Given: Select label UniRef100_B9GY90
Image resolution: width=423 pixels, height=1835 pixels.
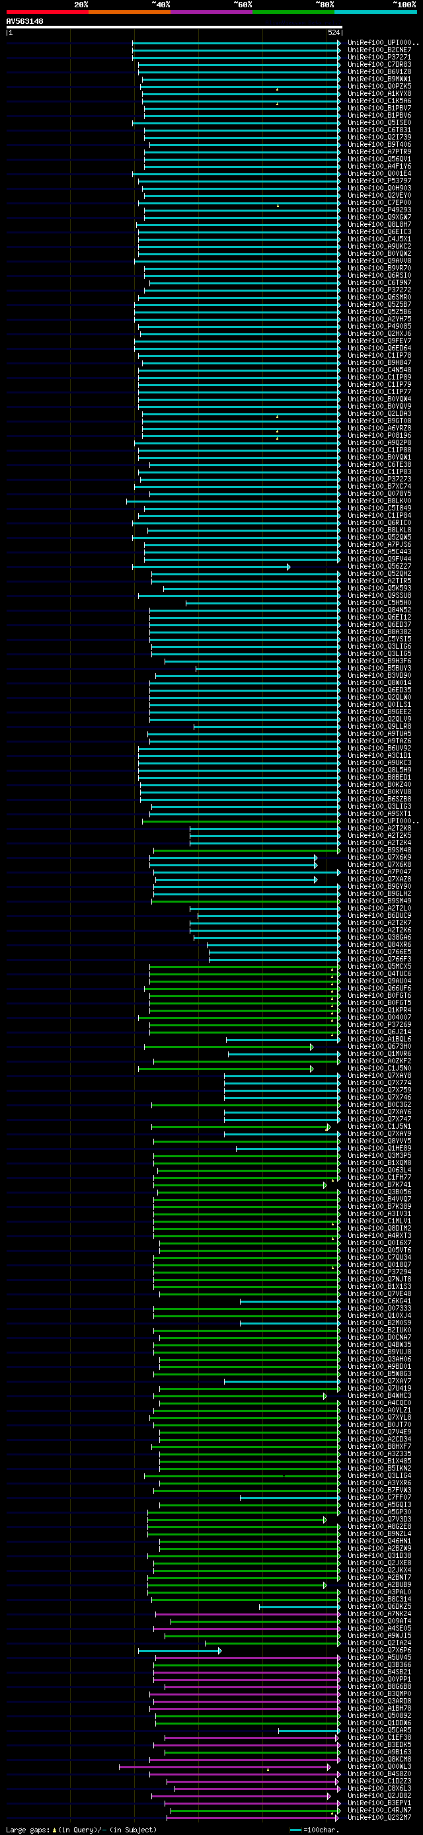Looking at the screenshot, I should click(379, 887).
